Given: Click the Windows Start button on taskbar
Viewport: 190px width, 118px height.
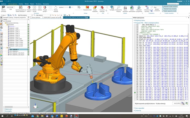Looking at the screenshot, I should (2, 116).
